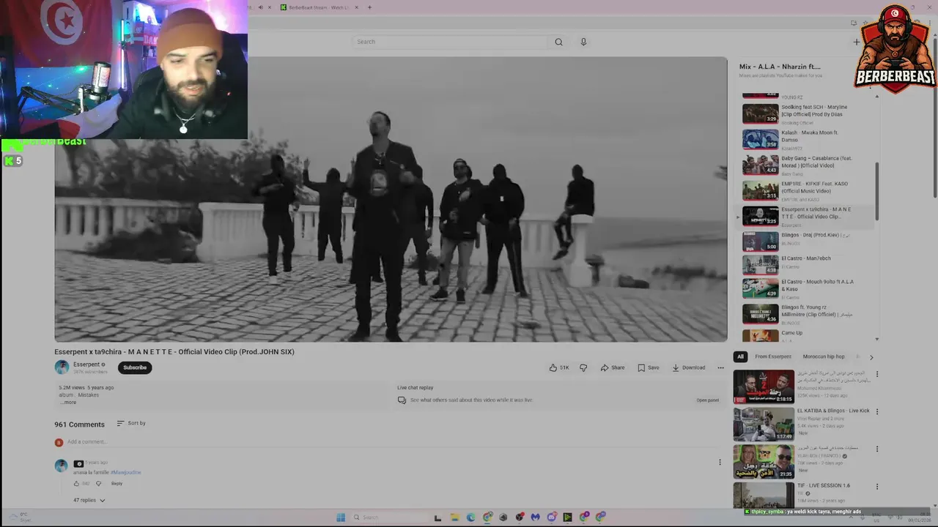Image resolution: width=938 pixels, height=527 pixels.
Task: Show more filter chips with right arrow
Action: point(871,357)
